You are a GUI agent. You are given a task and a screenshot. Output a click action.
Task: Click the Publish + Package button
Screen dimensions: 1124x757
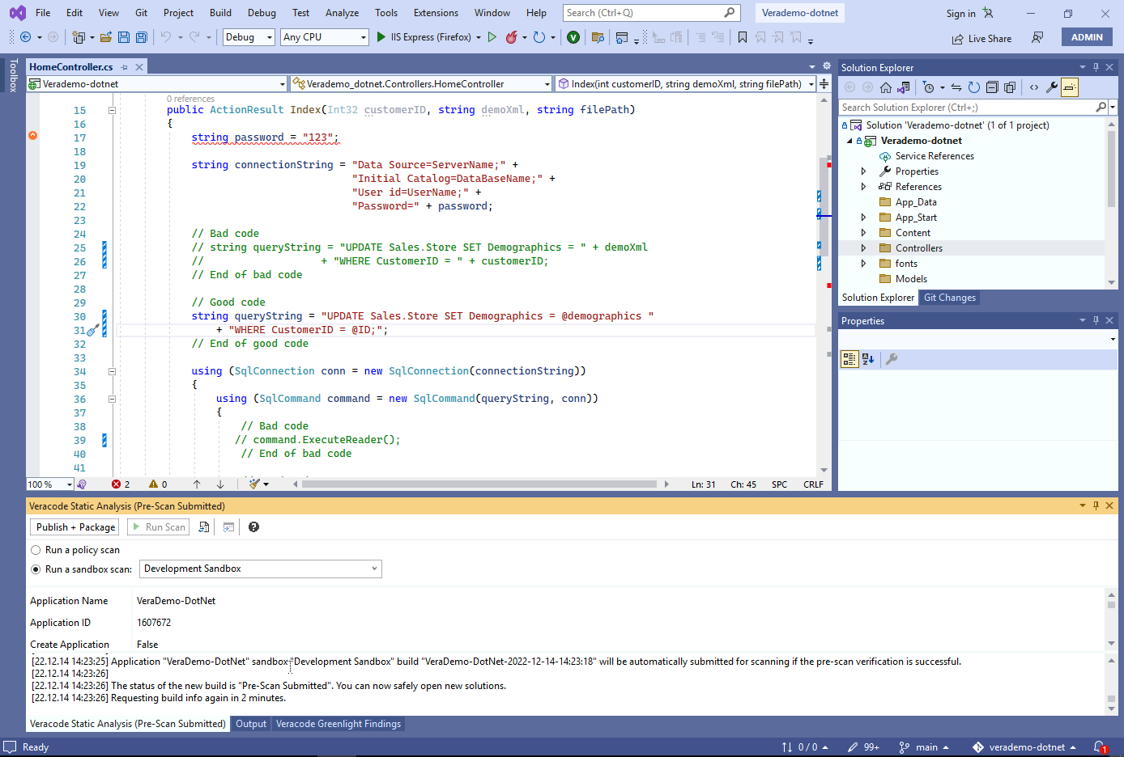click(75, 527)
